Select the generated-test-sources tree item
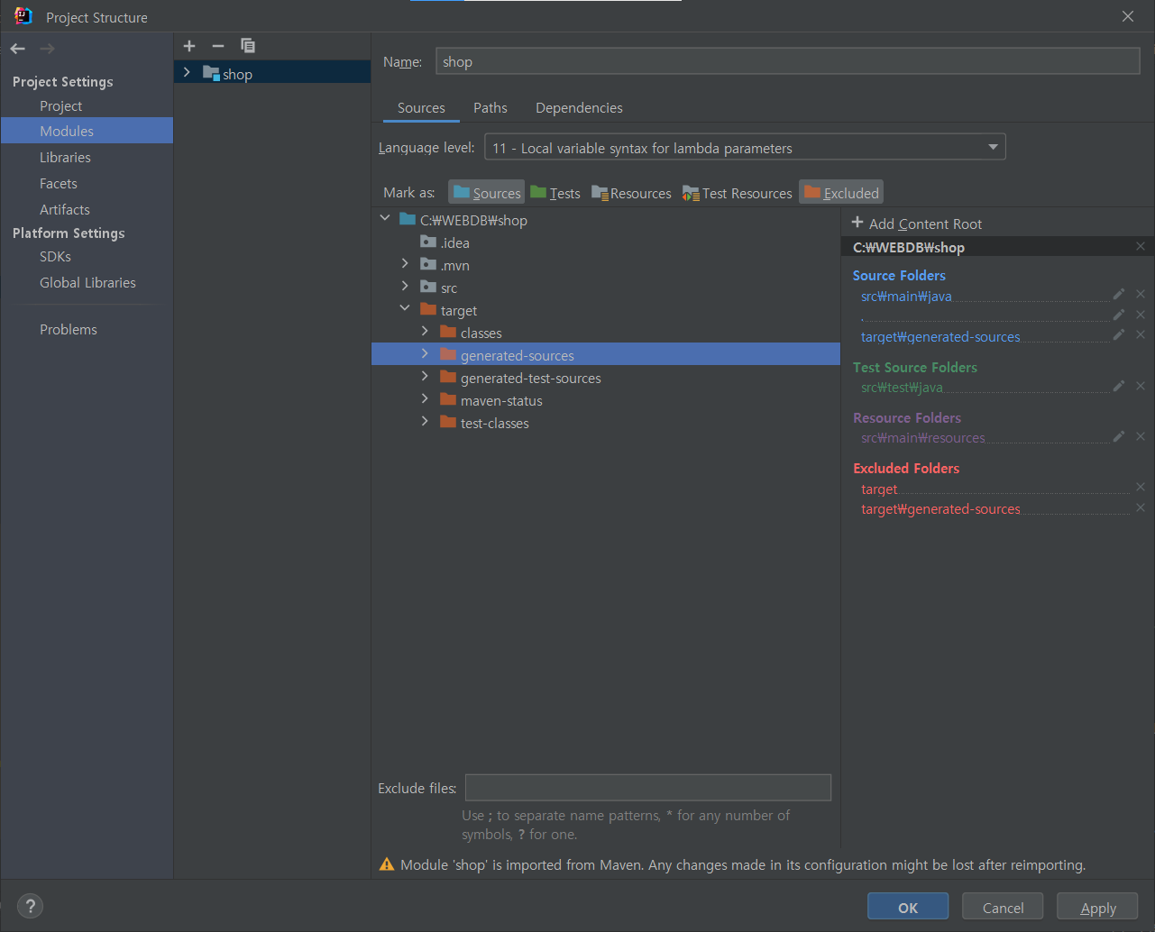 coord(532,378)
